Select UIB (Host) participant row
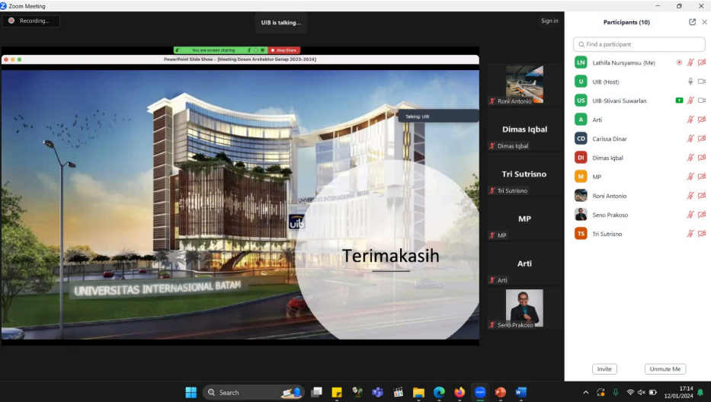711x402 pixels. click(639, 81)
